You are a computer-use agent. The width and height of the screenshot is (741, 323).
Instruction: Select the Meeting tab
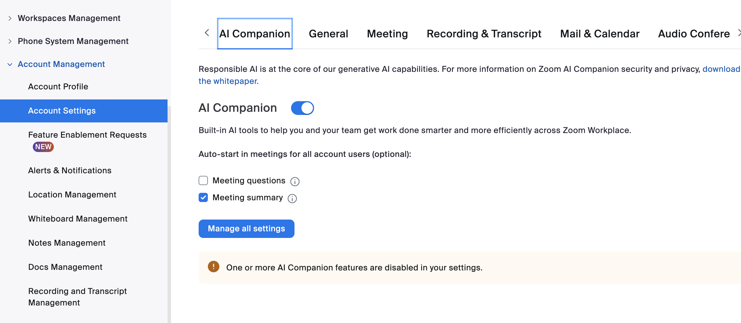[x=387, y=34]
